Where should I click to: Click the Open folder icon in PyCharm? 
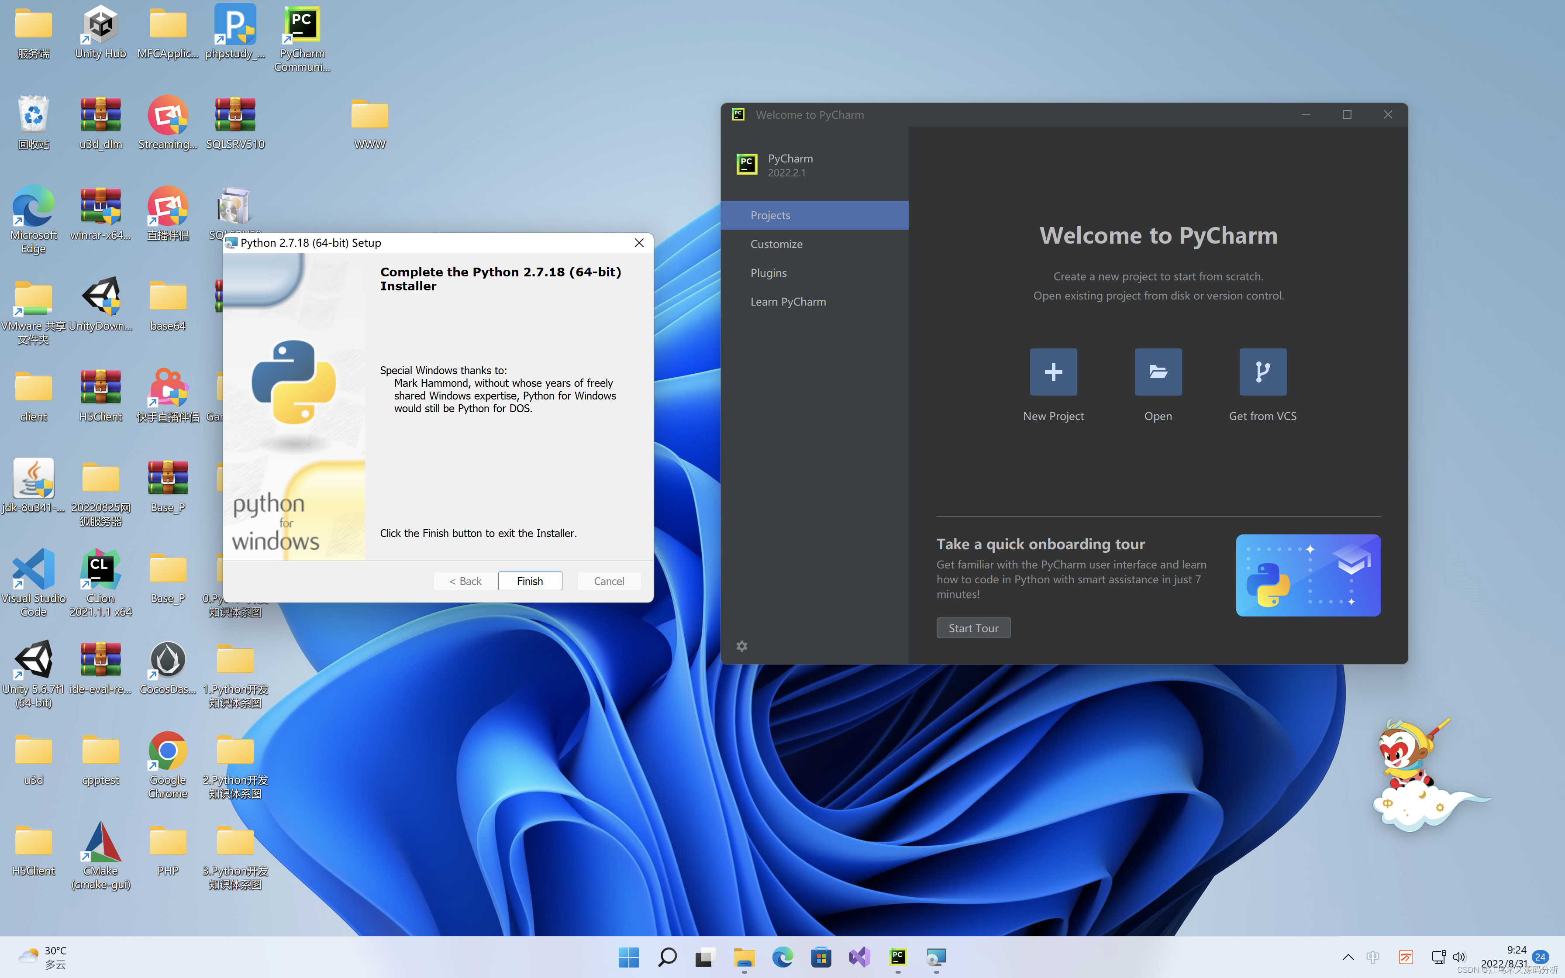click(x=1158, y=372)
